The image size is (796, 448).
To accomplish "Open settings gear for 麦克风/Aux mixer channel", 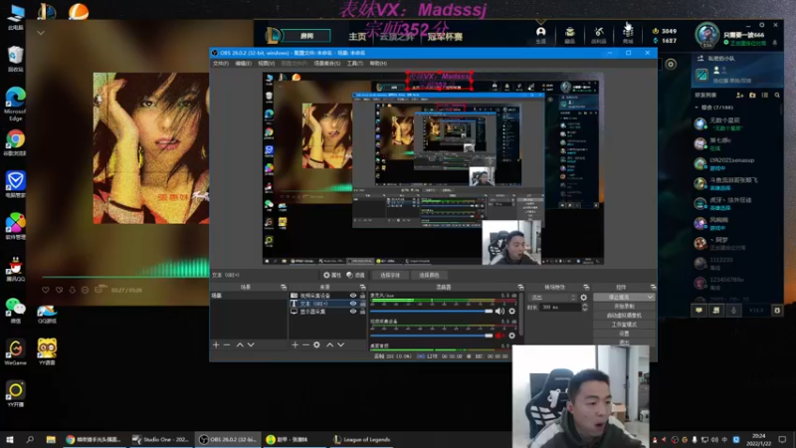I will (x=511, y=311).
